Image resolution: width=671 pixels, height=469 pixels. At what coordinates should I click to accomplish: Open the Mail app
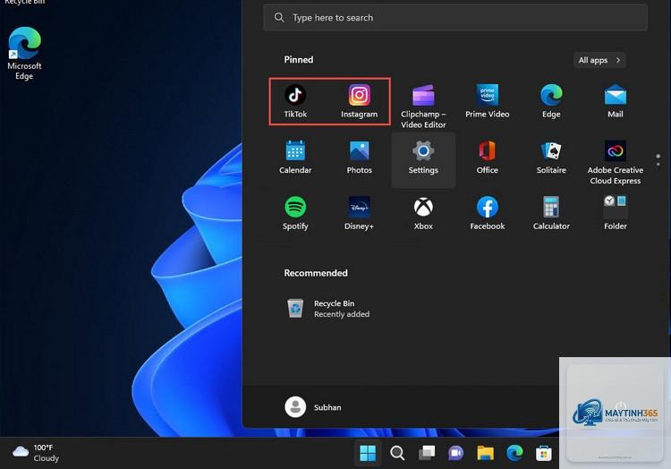[615, 101]
